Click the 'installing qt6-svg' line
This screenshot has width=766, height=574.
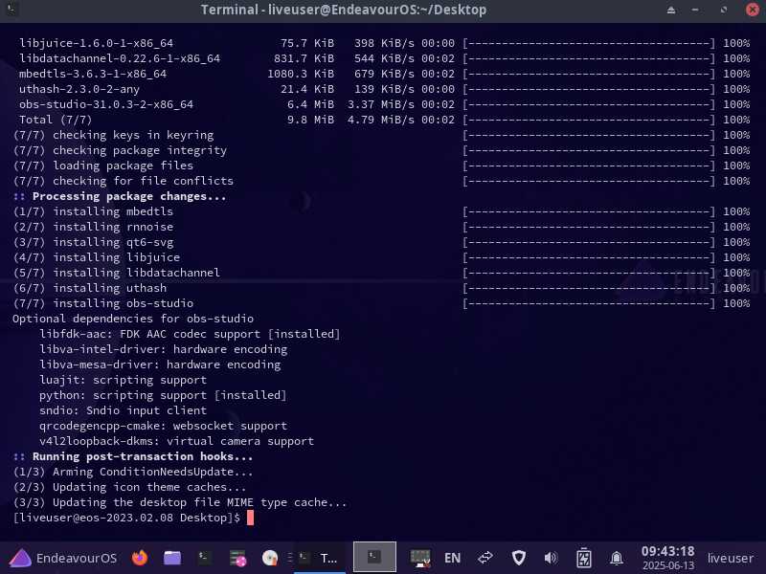click(x=381, y=242)
